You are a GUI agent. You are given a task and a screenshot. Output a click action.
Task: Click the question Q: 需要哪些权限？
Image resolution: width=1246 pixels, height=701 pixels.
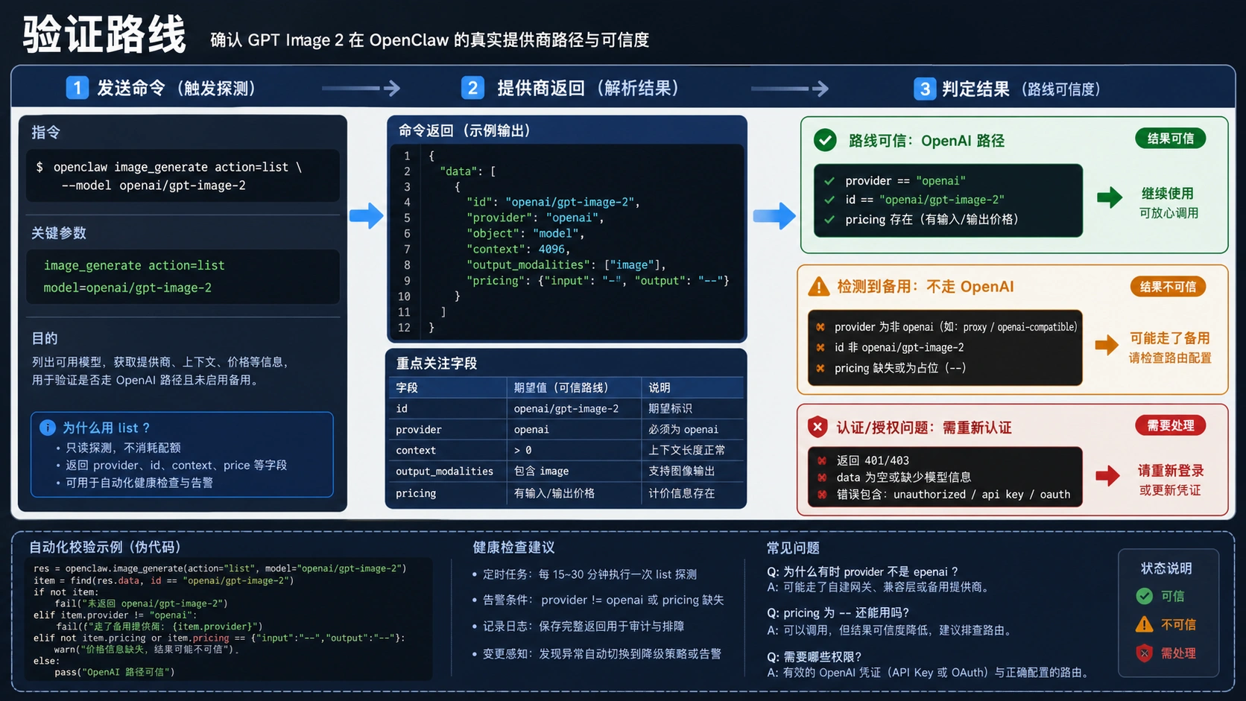[x=815, y=656]
